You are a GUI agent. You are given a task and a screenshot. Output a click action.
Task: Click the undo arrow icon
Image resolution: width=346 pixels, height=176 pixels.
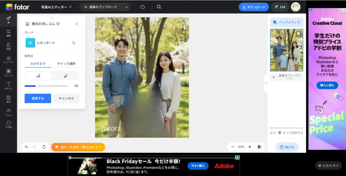click(x=27, y=147)
